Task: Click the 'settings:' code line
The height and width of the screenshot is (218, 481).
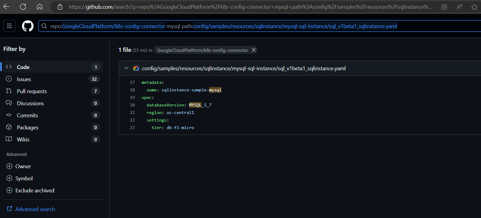Action: tap(158, 120)
